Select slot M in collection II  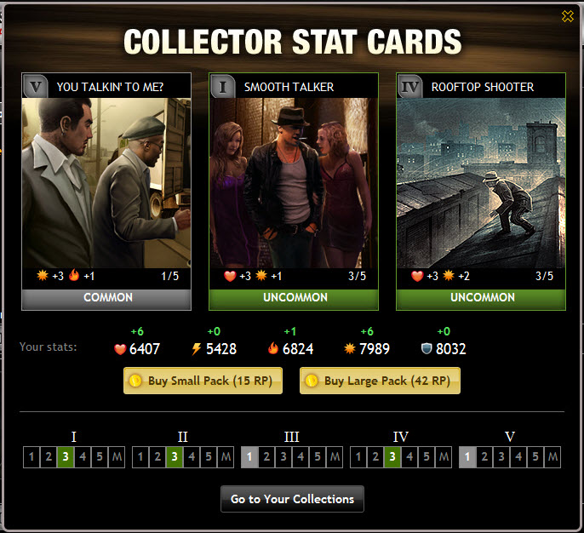226,456
